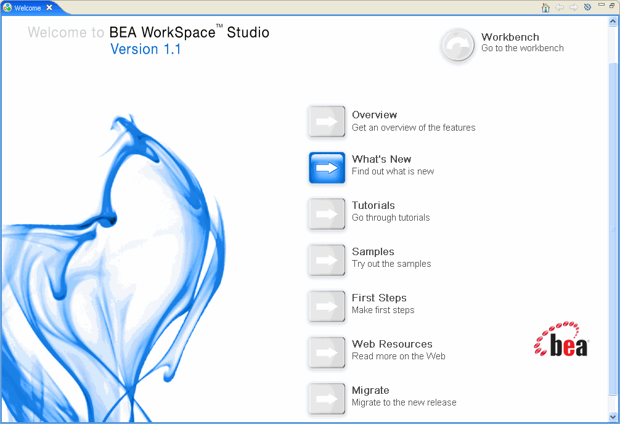
Task: Click the Navigate back arrow icon
Action: coord(560,7)
